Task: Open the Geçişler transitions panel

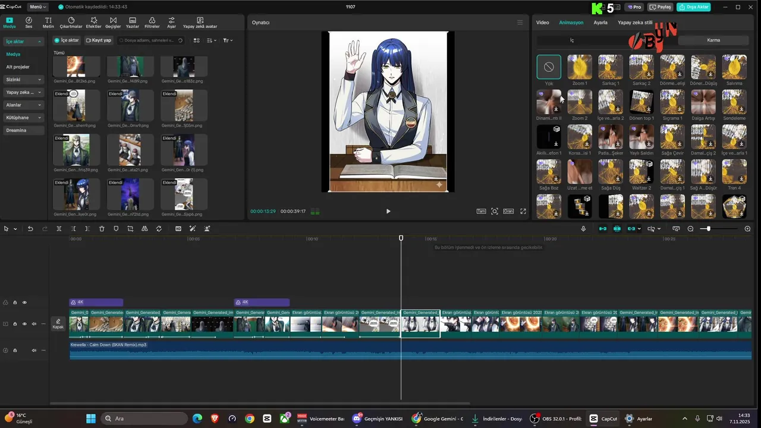Action: pos(113,23)
